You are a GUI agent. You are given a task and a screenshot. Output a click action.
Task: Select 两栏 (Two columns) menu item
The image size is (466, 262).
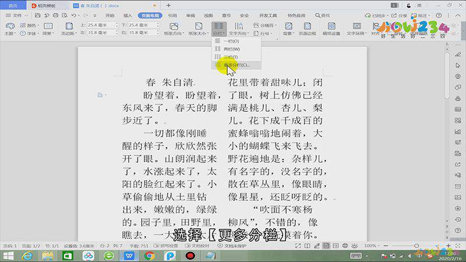point(236,49)
